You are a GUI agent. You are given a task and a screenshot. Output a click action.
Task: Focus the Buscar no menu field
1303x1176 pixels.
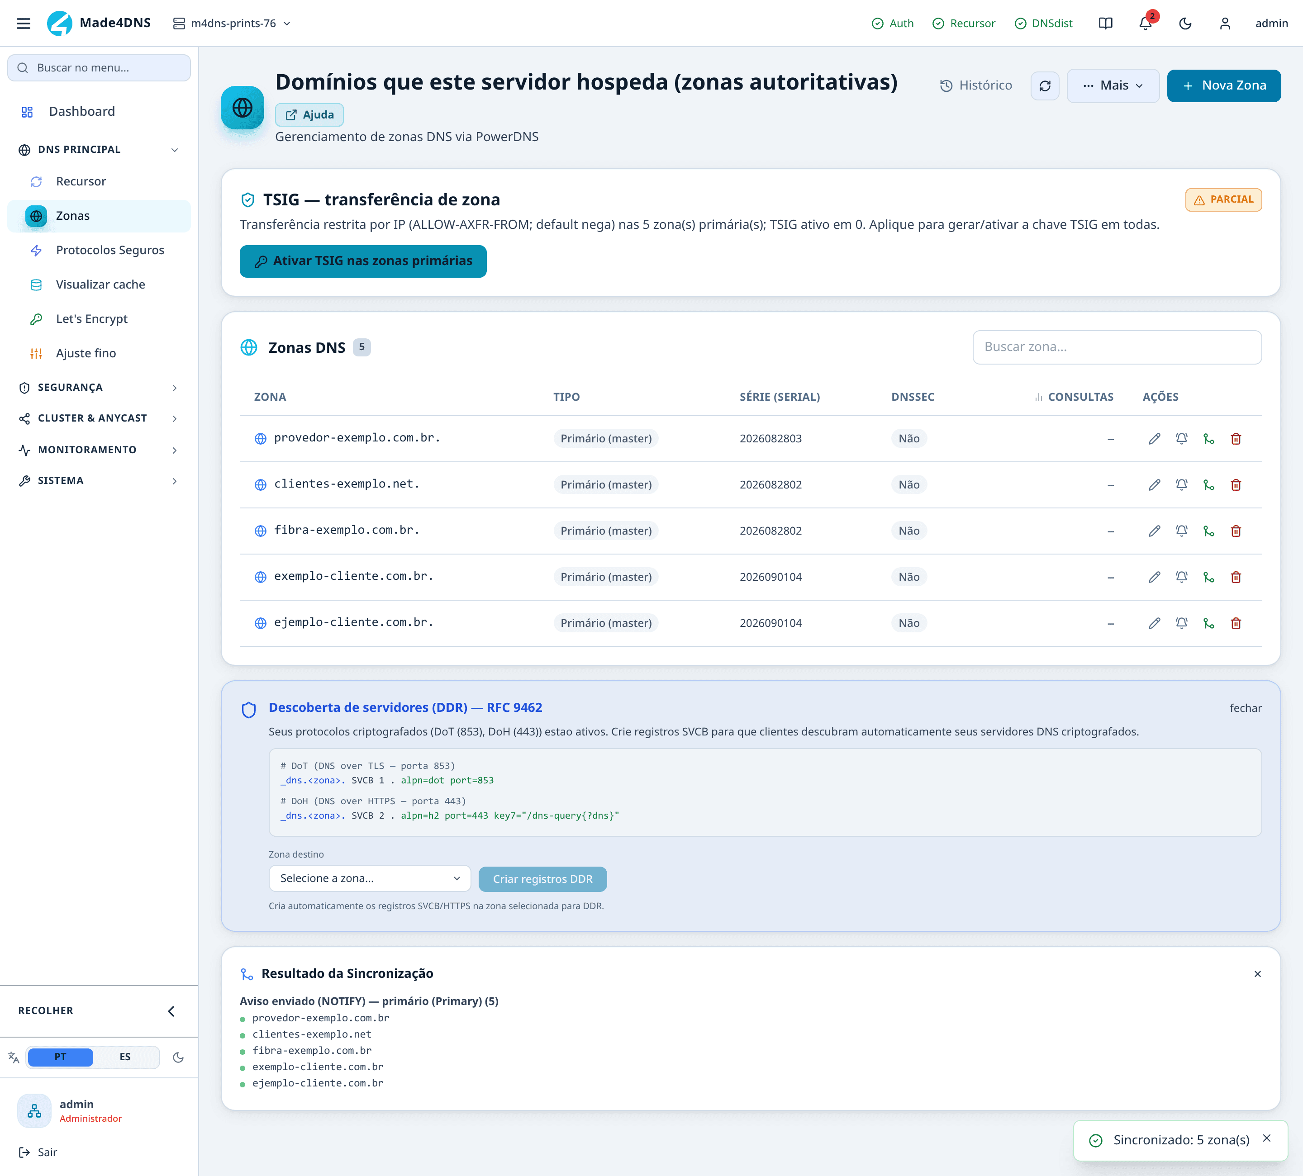[99, 68]
